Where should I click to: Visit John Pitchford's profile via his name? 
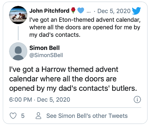click(49, 11)
